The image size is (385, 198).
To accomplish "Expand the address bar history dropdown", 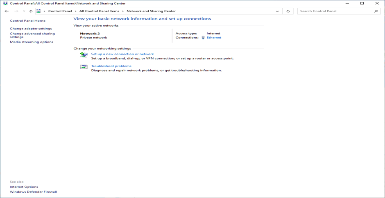I will [x=277, y=11].
